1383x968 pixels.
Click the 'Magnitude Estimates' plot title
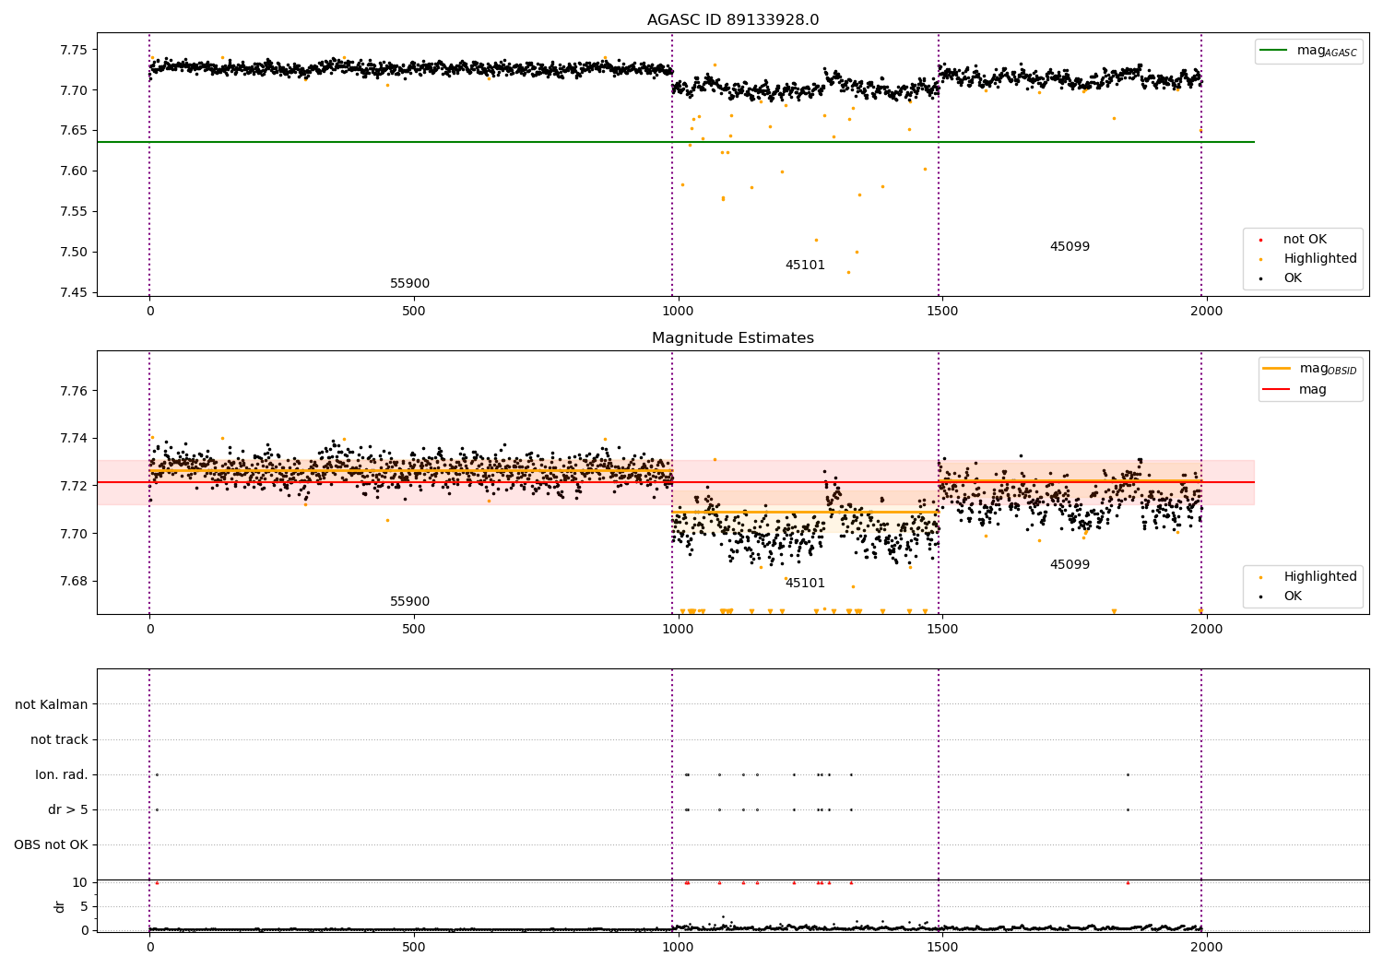point(733,338)
